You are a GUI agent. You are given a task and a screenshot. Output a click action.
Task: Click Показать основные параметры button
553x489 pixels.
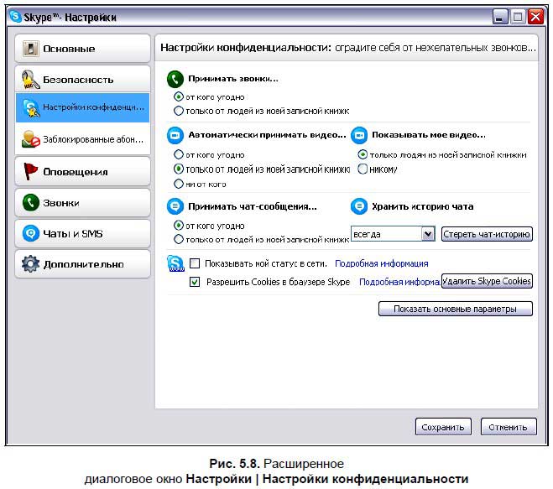pos(456,310)
